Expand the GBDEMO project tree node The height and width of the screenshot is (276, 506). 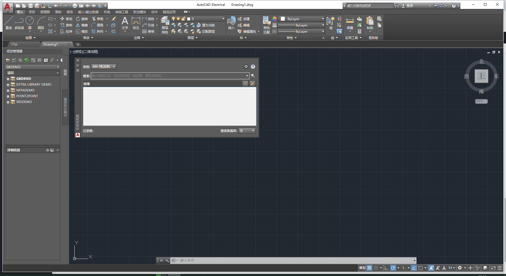click(x=8, y=78)
